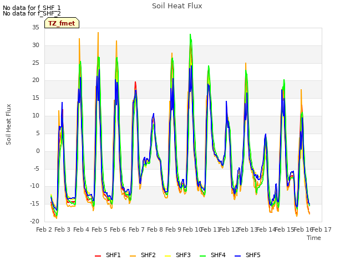Click the yellow SHF3 legend color marker
This screenshot has width=355, height=266.
coord(168,256)
